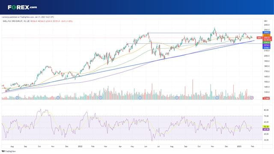Image resolution: width=274 pixels, height=154 pixels.
Task: Click the mid-November 2021 dividend marker
Action: tap(58, 98)
